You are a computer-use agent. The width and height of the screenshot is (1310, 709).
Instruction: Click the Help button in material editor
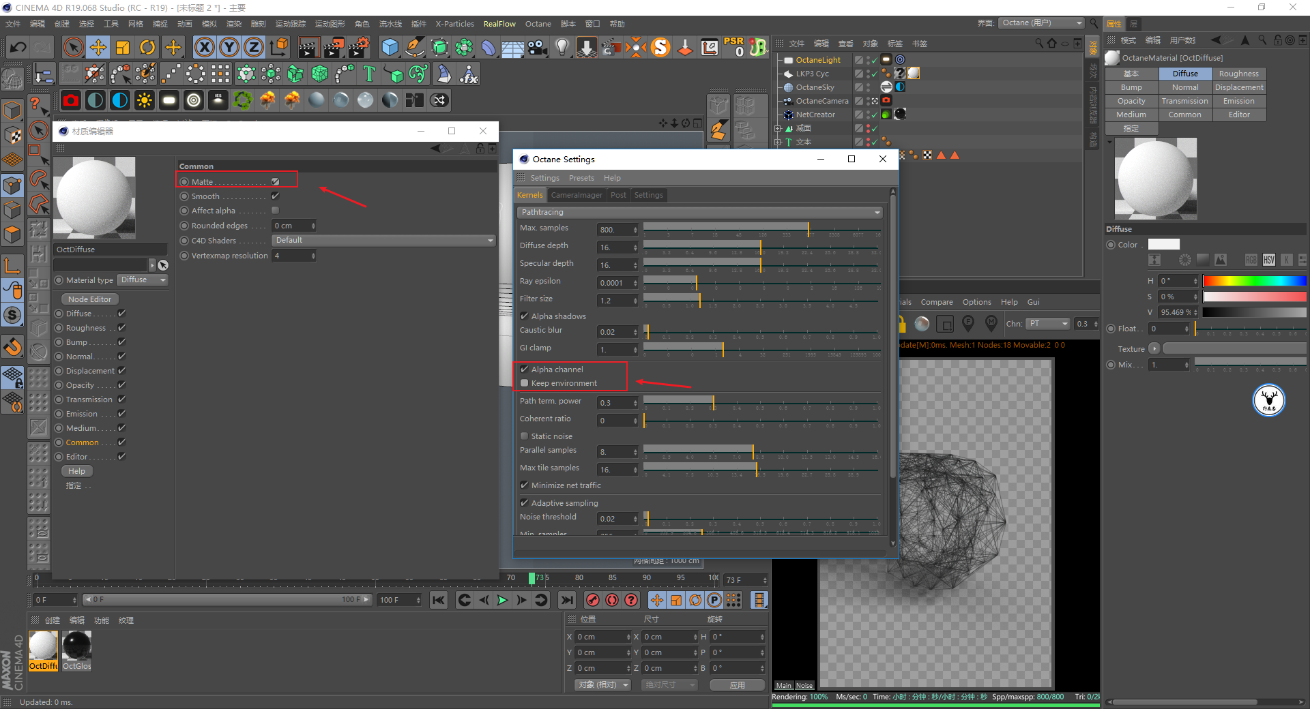76,471
